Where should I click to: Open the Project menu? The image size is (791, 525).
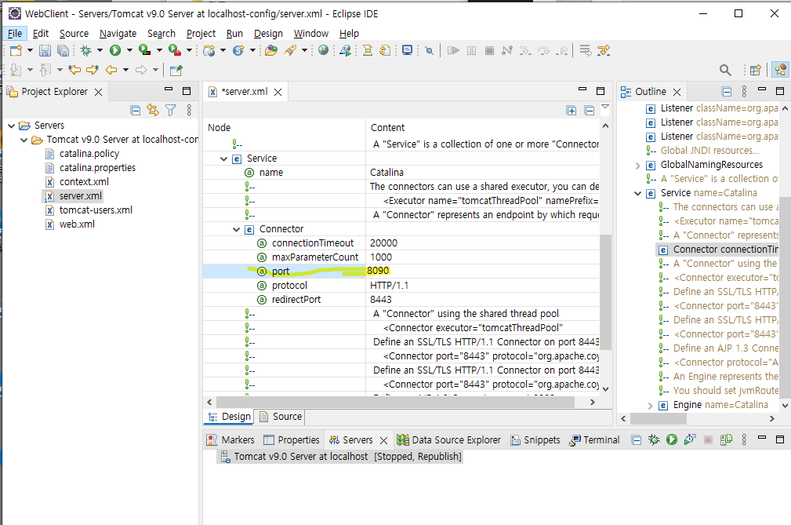click(201, 33)
